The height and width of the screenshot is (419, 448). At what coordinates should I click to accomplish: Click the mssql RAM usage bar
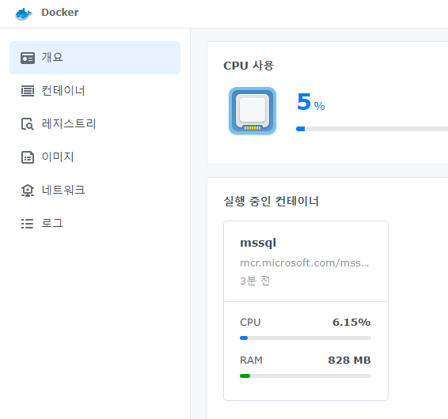pos(306,376)
